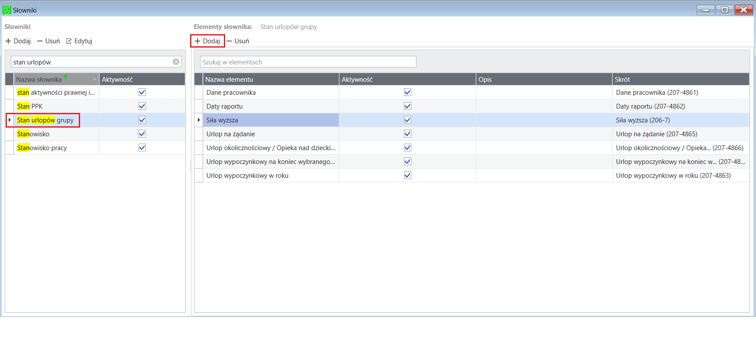Screen dimensions: 756x356
Task: Maximize the Słowniki window
Action: point(724,10)
